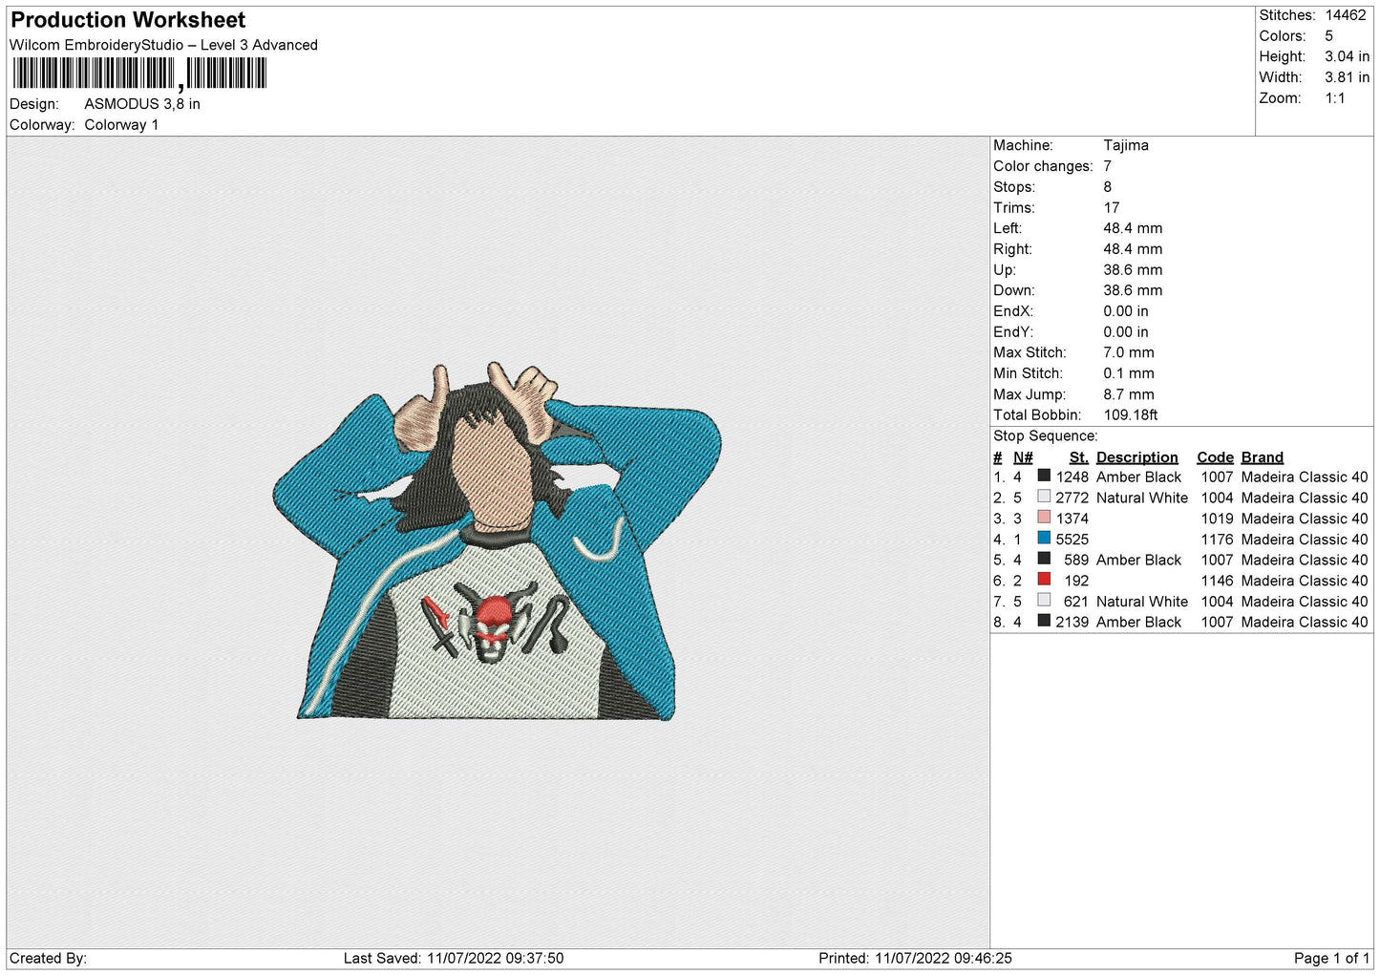Click the Code column header
This screenshot has width=1380, height=975.
[1215, 457]
